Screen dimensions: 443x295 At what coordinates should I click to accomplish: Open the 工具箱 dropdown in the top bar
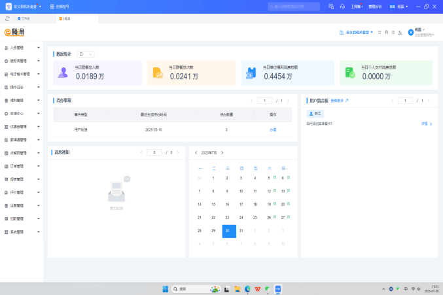[357, 6]
